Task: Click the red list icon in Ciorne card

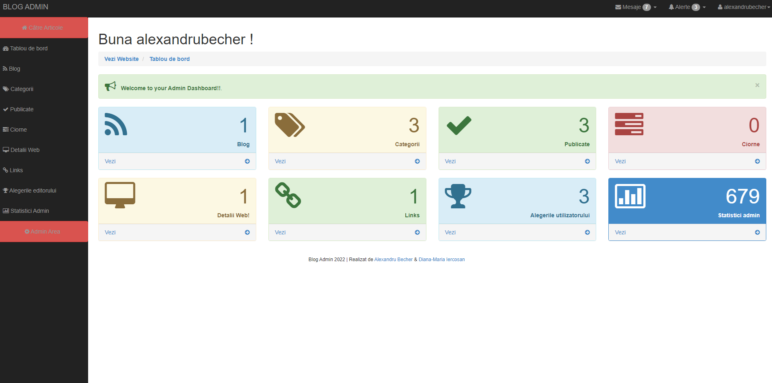Action: 629,124
